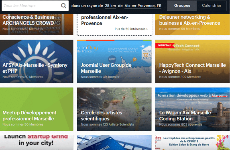
Task: Click the NOUVEAU badge on HappyTech card
Action: pyautogui.click(x=165, y=45)
